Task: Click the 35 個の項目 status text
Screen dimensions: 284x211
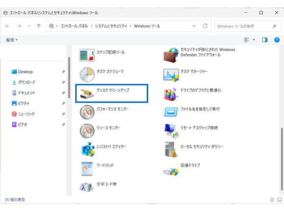Action: click(x=15, y=200)
